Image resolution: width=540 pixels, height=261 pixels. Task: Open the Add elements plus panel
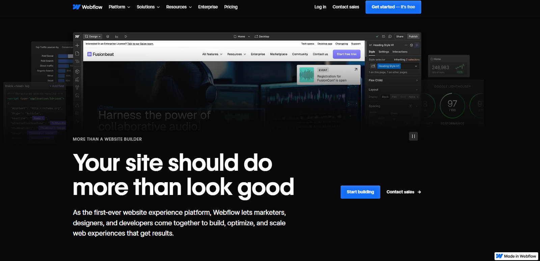(x=77, y=45)
